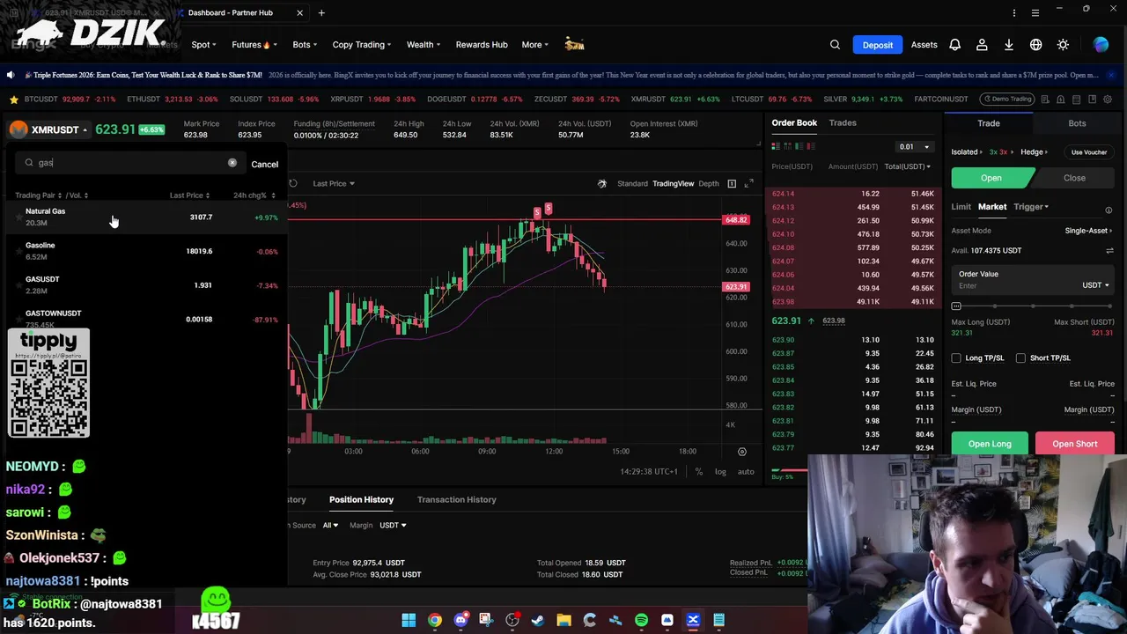Switch chart to Standard view
Viewport: 1127px width, 634px height.
point(632,183)
